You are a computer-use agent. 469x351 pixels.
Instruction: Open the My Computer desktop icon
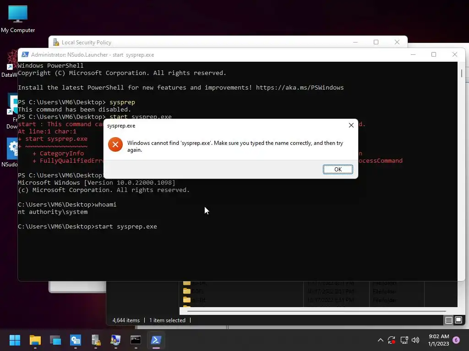pyautogui.click(x=18, y=19)
